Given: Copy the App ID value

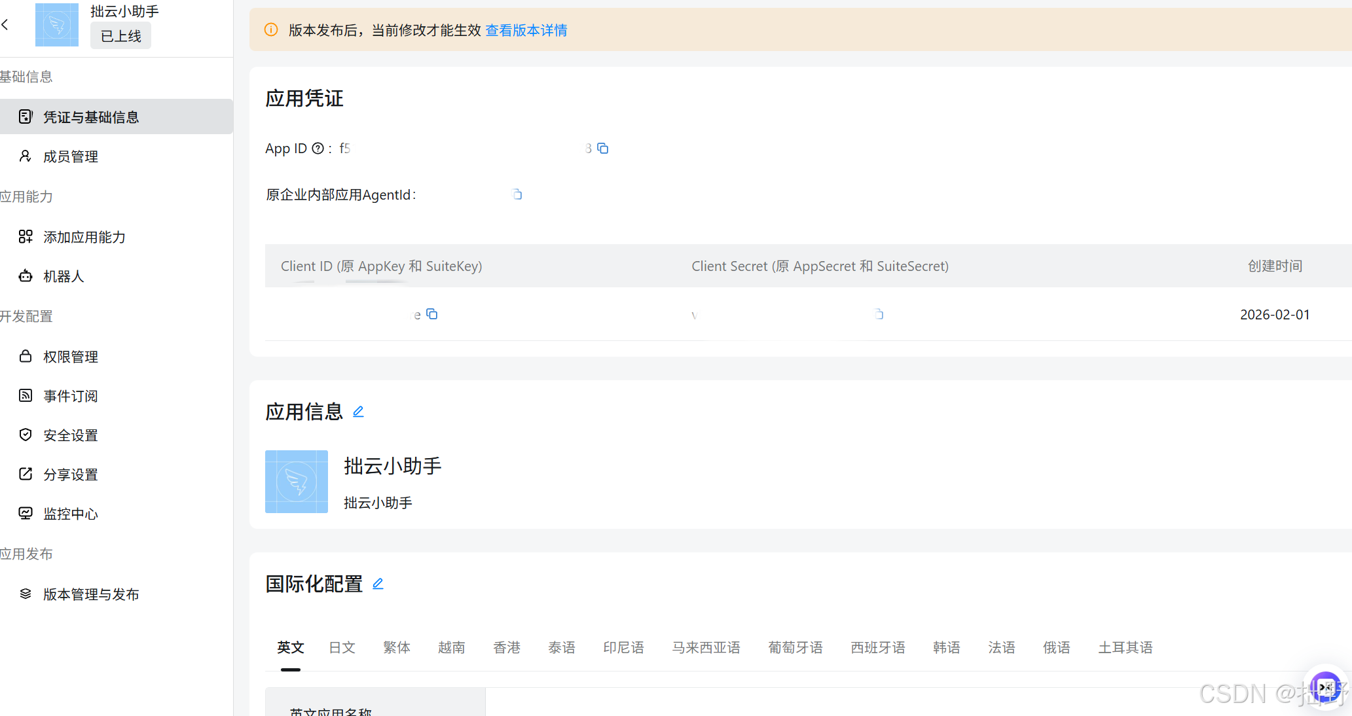Looking at the screenshot, I should [x=603, y=149].
